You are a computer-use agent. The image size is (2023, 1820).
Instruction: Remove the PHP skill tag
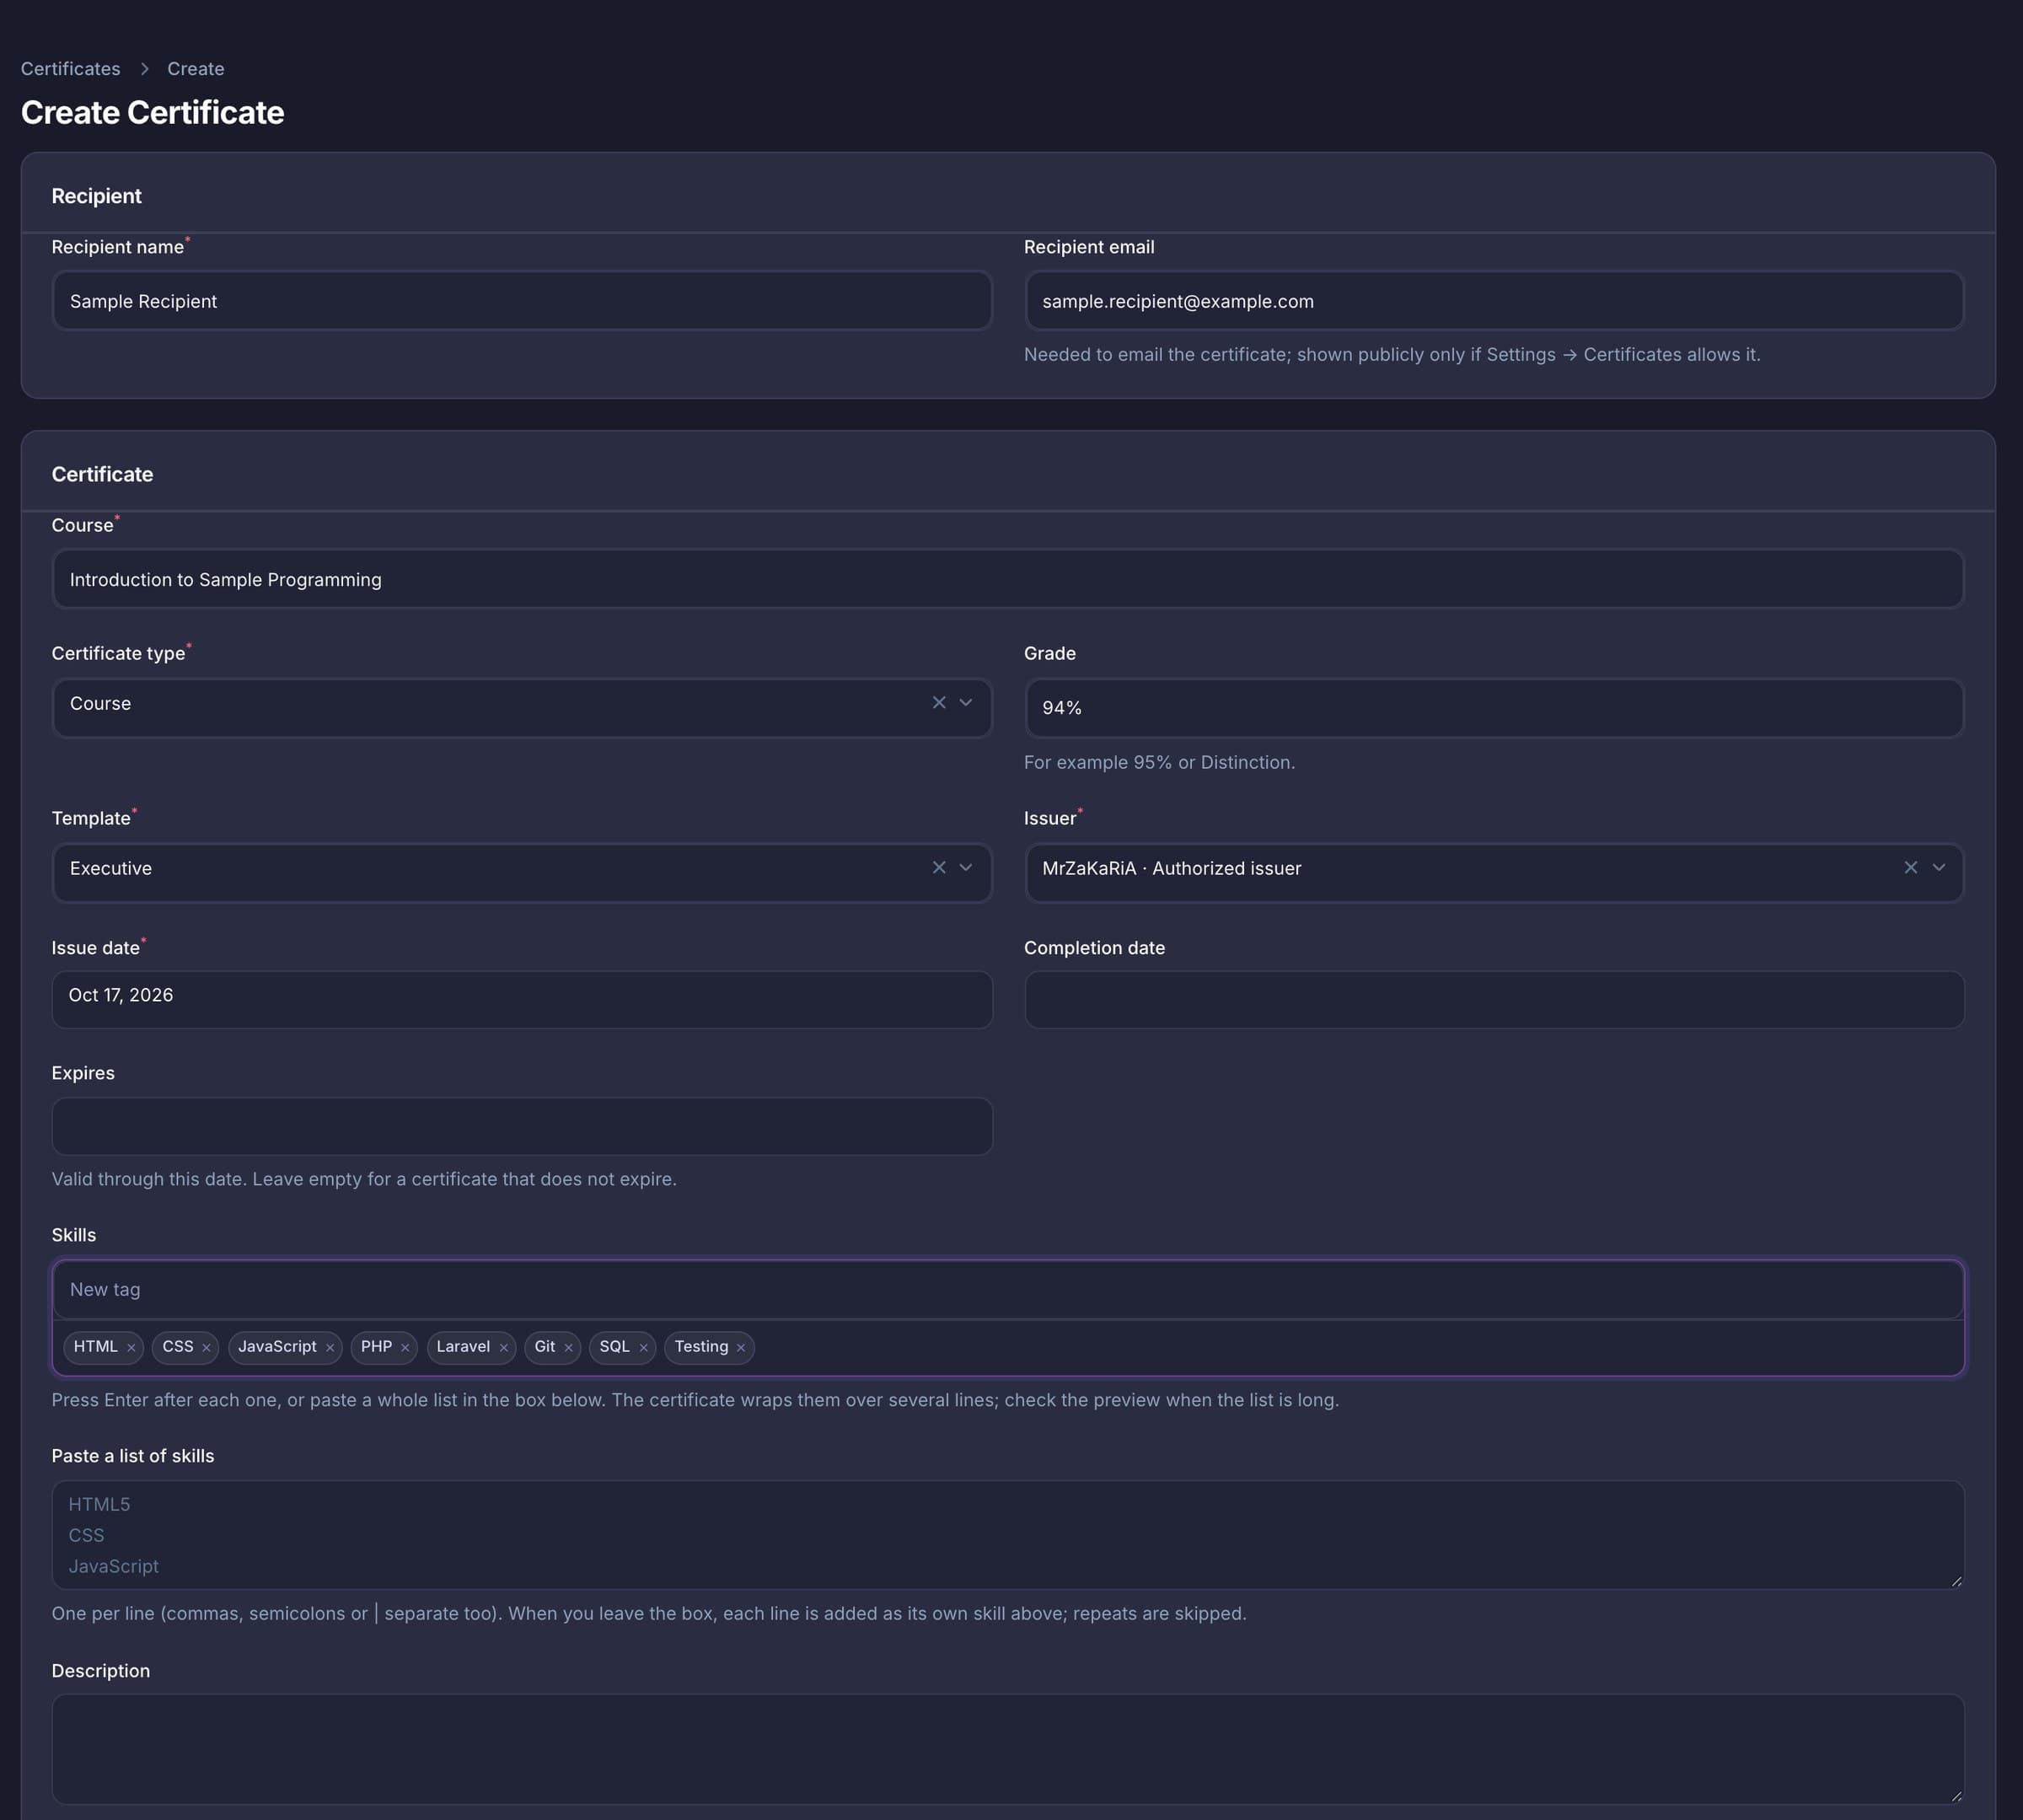405,1348
